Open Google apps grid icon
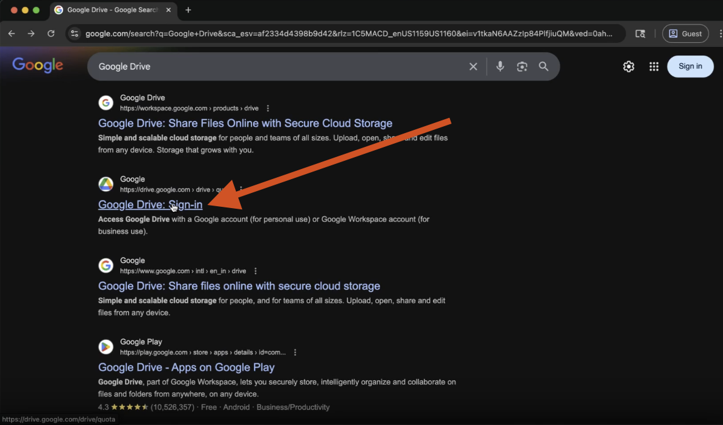 coord(654,66)
